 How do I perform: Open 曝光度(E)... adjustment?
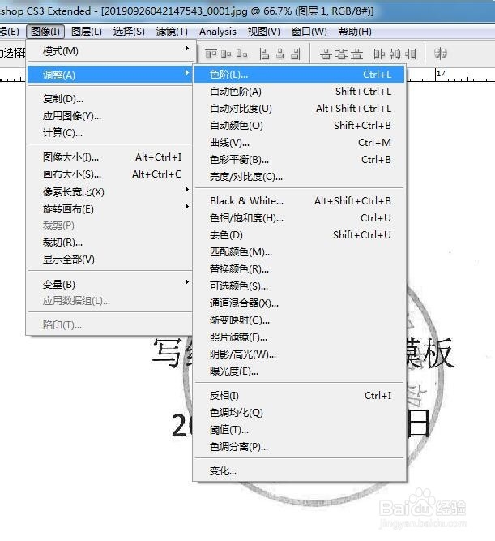click(299, 371)
